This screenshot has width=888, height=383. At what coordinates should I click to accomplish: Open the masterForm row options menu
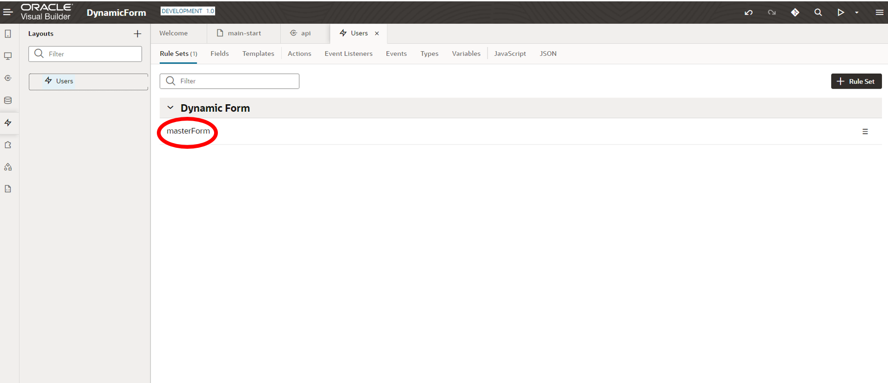(865, 132)
